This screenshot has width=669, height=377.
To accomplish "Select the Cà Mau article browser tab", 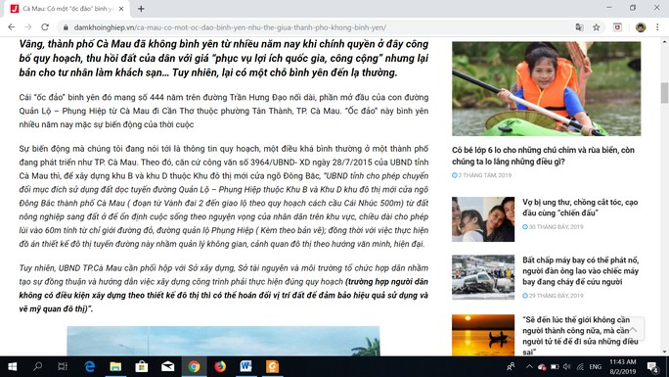I will pyautogui.click(x=67, y=9).
